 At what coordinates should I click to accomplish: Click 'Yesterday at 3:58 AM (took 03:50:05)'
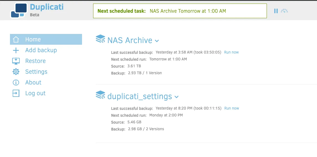[x=188, y=52]
